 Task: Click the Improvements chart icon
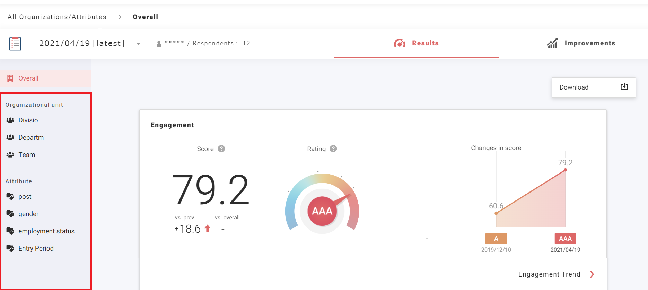[552, 43]
